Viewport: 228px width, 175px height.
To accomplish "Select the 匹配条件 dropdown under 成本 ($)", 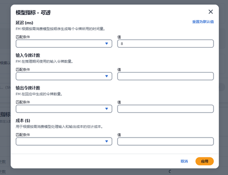I will point(64,141).
